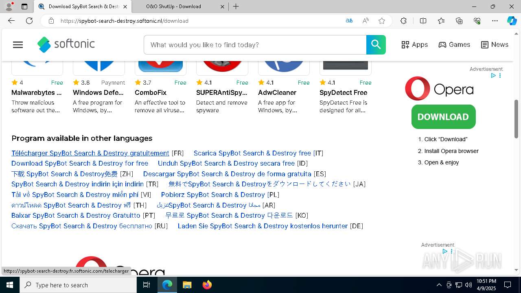521x293 pixels.
Task: Open the Apps section
Action: pyautogui.click(x=414, y=45)
